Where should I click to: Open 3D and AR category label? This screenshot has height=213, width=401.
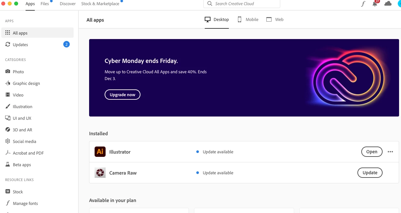(23, 130)
